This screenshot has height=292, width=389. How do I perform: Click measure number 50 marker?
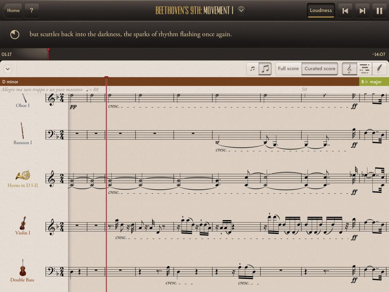[304, 89]
